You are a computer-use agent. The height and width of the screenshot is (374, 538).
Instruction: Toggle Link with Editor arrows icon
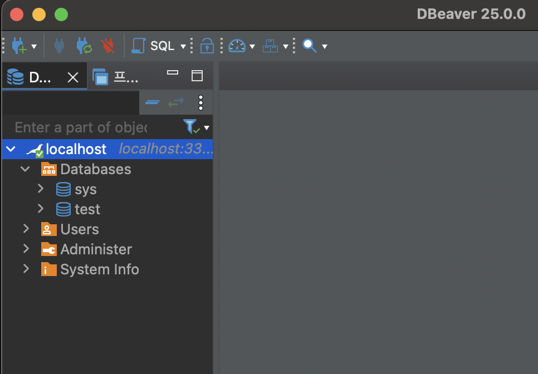pos(175,102)
